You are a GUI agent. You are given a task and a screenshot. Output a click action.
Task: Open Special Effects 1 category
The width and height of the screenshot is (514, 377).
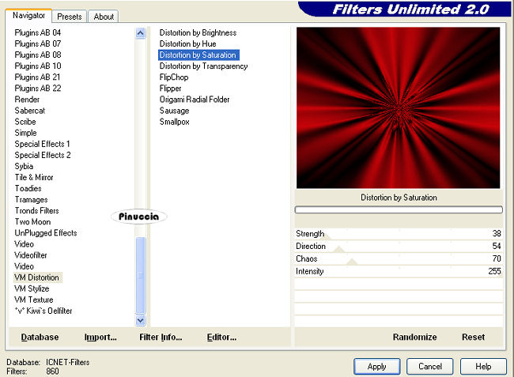(x=42, y=144)
